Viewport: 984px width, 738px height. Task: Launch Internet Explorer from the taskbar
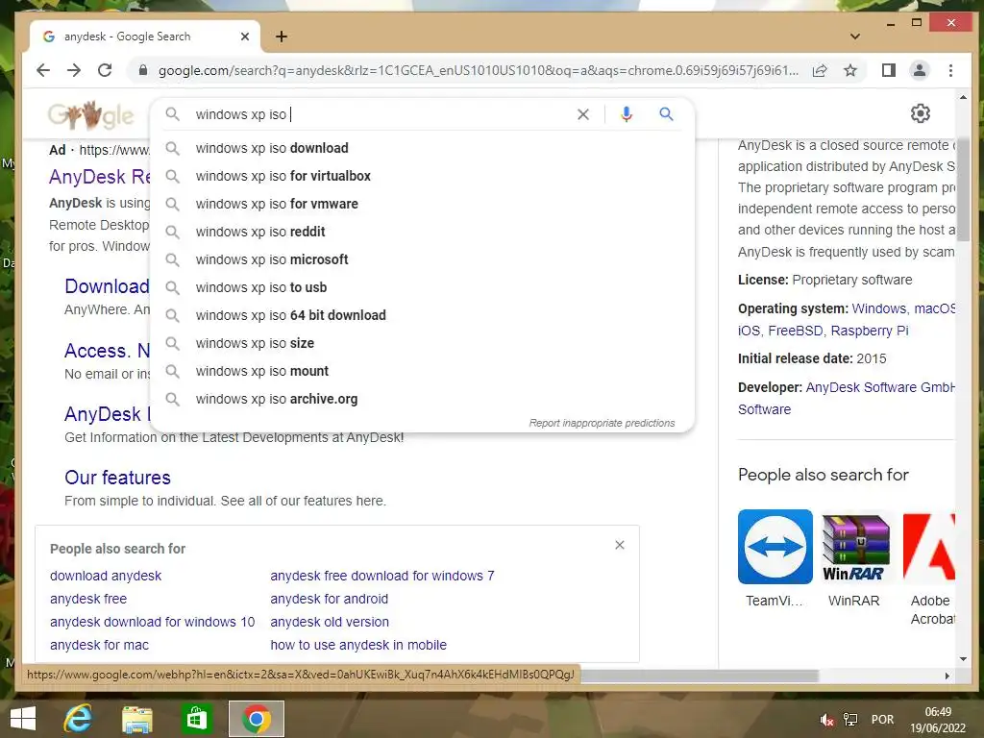click(x=78, y=719)
